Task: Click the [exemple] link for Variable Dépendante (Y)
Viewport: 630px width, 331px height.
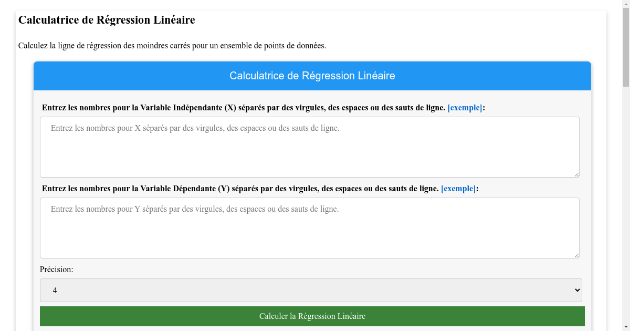Action: pyautogui.click(x=458, y=188)
